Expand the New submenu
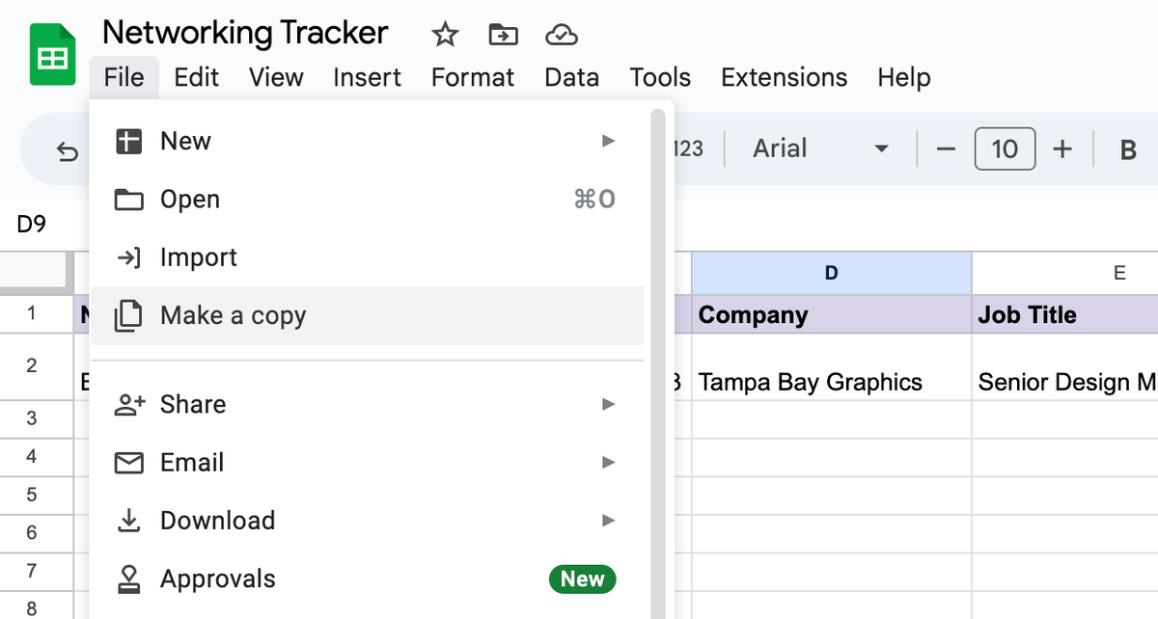This screenshot has height=619, width=1158. tap(367, 141)
